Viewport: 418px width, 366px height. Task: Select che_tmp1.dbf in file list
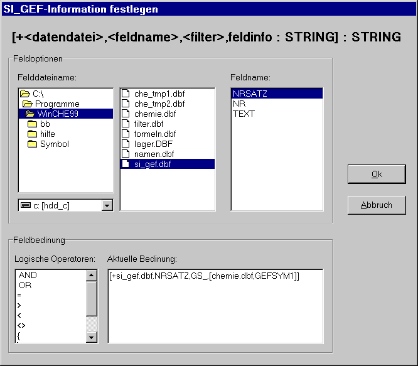click(159, 94)
